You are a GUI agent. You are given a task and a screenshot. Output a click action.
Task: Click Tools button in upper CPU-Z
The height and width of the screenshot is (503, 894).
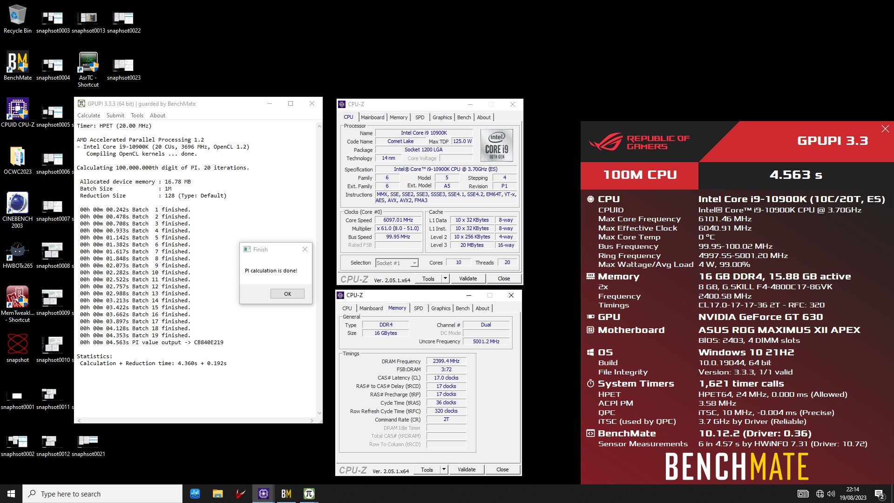(428, 279)
